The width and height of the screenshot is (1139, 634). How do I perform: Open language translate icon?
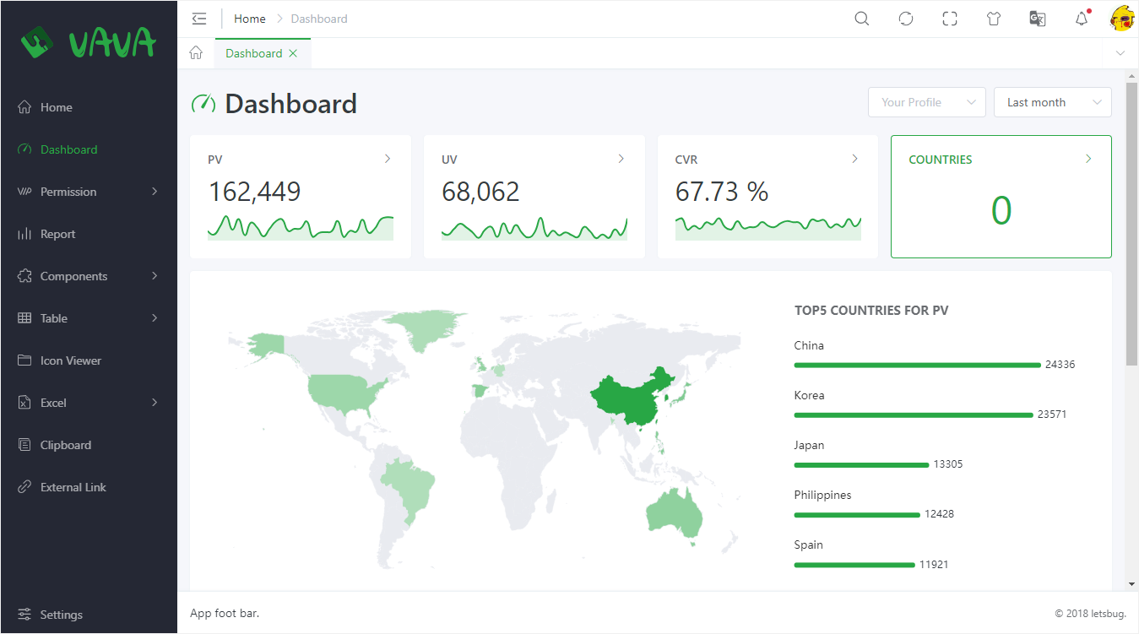click(x=1038, y=19)
